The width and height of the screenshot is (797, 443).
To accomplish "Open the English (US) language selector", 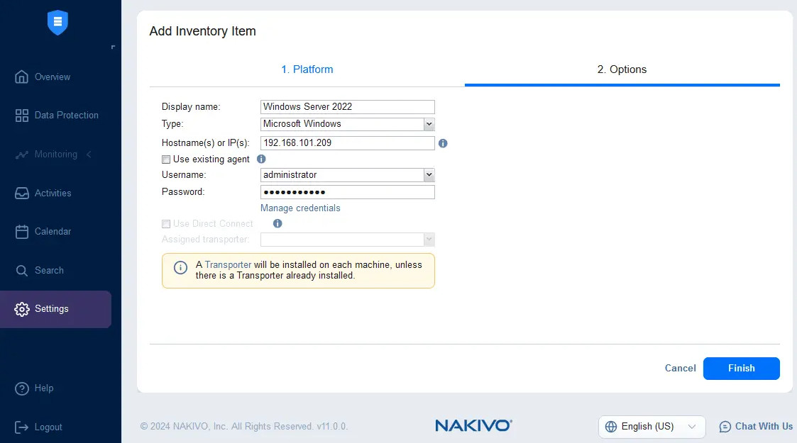I will [652, 427].
